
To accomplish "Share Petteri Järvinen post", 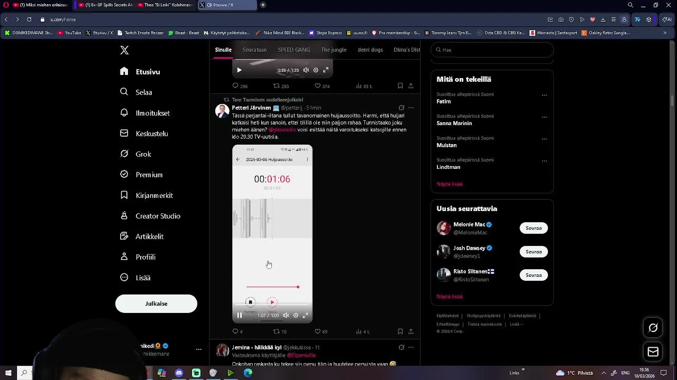I will (410, 331).
